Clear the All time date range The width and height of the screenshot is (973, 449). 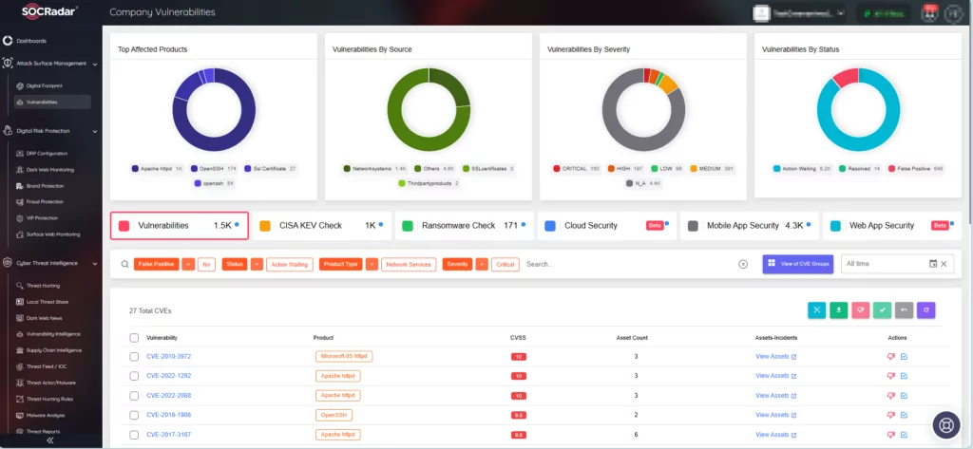point(944,264)
